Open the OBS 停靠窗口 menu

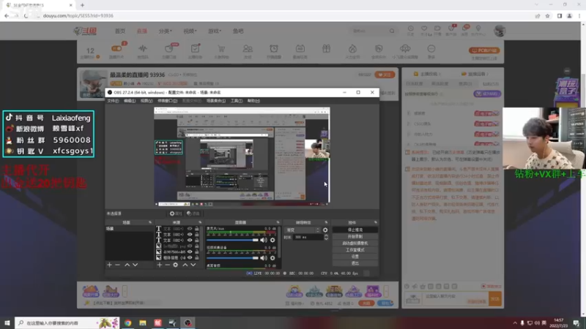pyautogui.click(x=167, y=101)
